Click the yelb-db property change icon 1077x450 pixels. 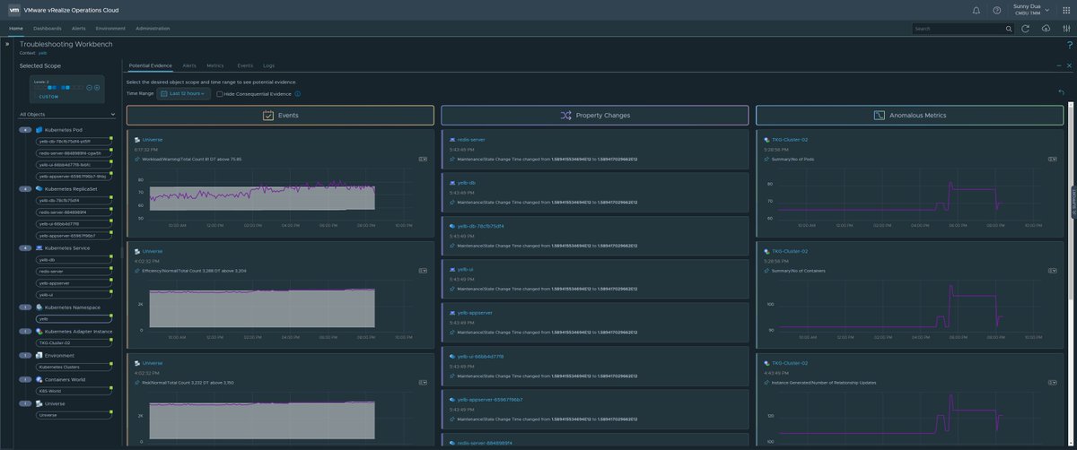[452, 182]
